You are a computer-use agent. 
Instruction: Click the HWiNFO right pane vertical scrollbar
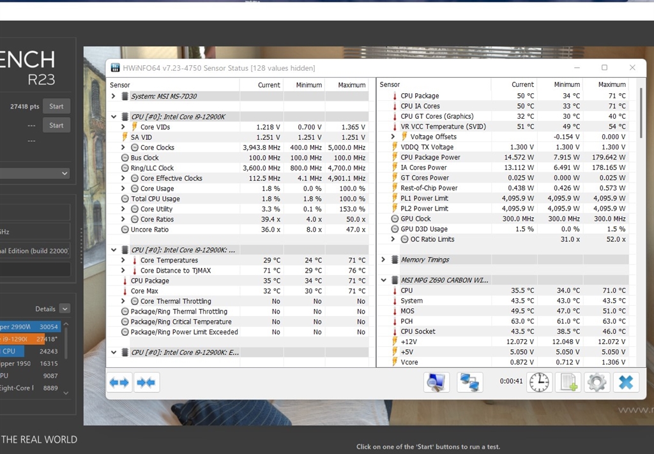[641, 114]
